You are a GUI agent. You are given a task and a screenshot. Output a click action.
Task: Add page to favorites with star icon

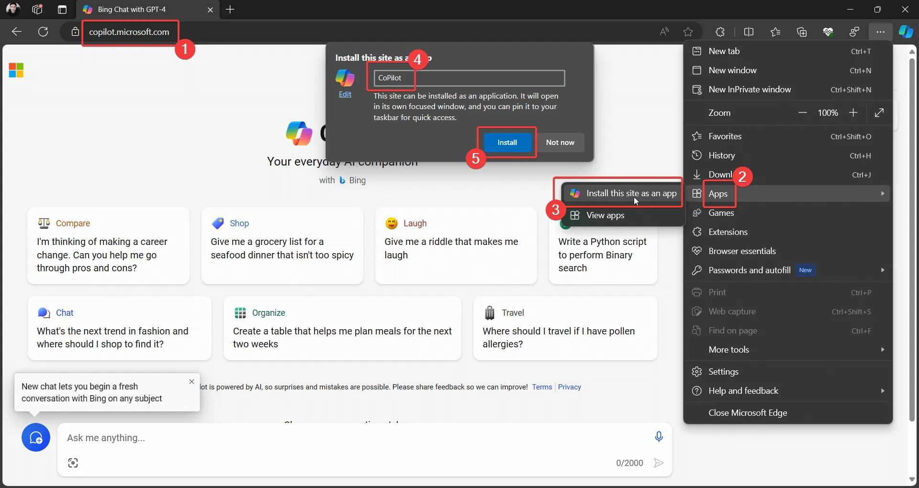tap(688, 32)
